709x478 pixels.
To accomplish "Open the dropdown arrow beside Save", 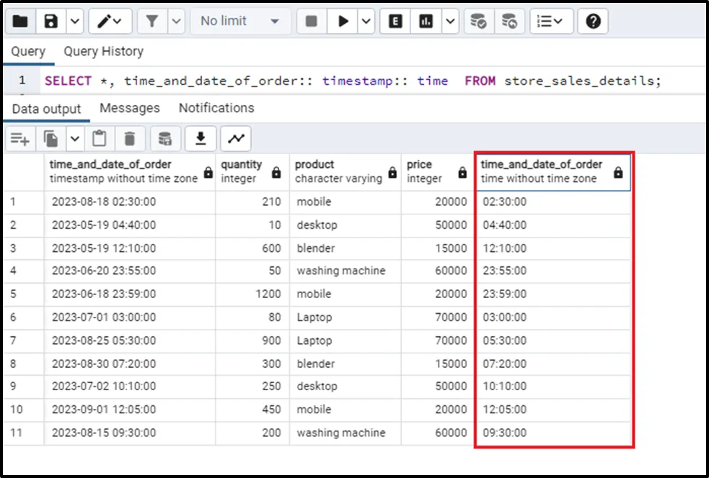I will point(75,22).
